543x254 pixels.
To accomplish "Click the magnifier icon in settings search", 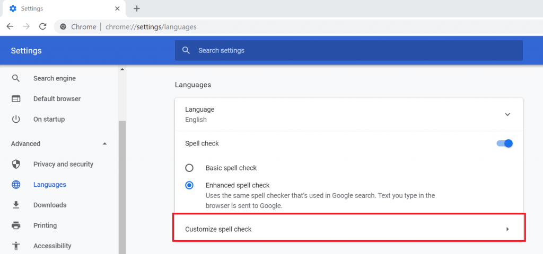I will 186,50.
